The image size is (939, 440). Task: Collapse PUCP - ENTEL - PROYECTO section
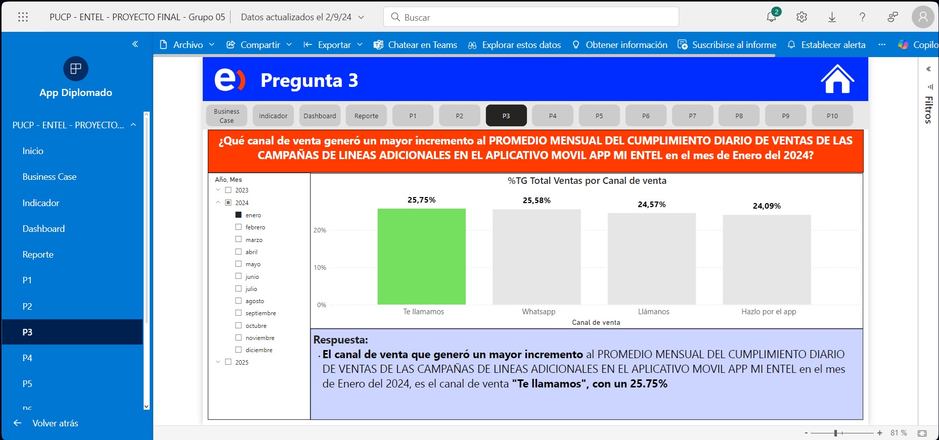click(133, 125)
